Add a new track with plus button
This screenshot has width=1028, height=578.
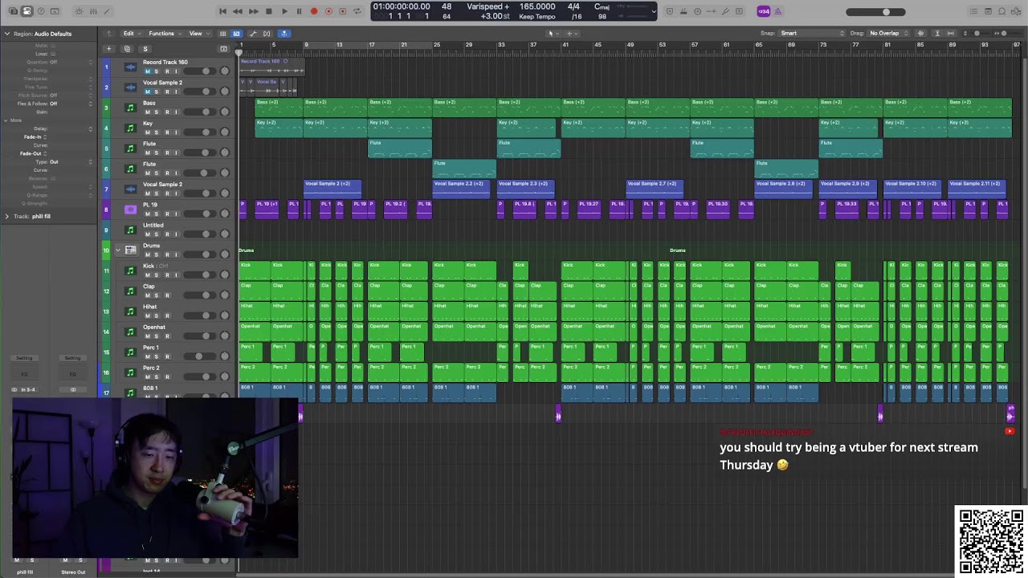pyautogui.click(x=109, y=49)
